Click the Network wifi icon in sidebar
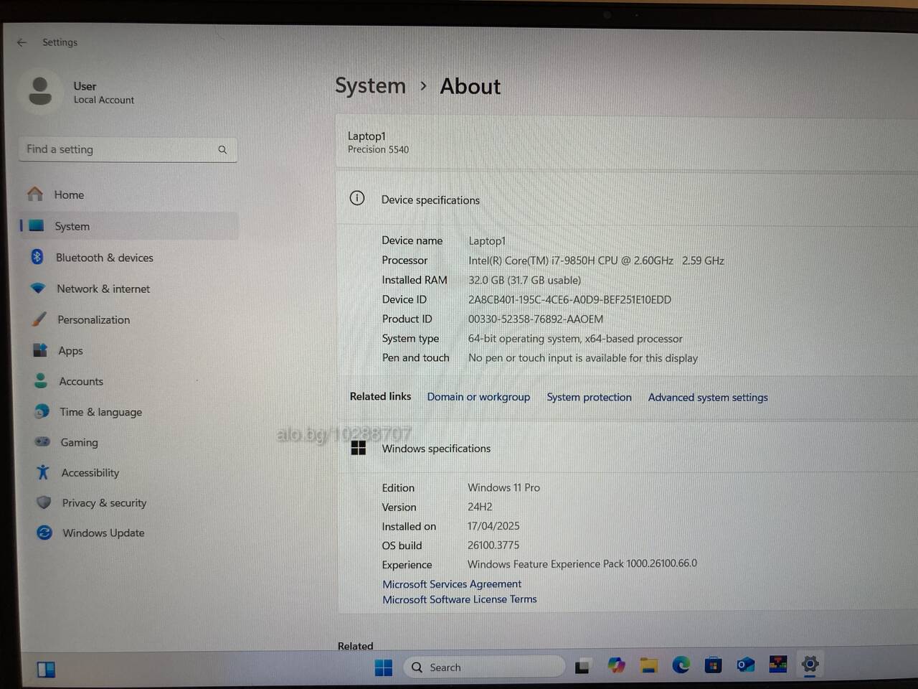The image size is (918, 689). 38,288
